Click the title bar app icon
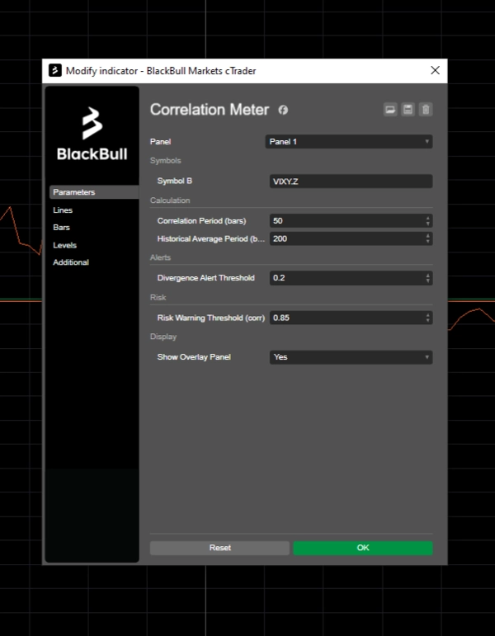Image resolution: width=495 pixels, height=636 pixels. pos(55,71)
